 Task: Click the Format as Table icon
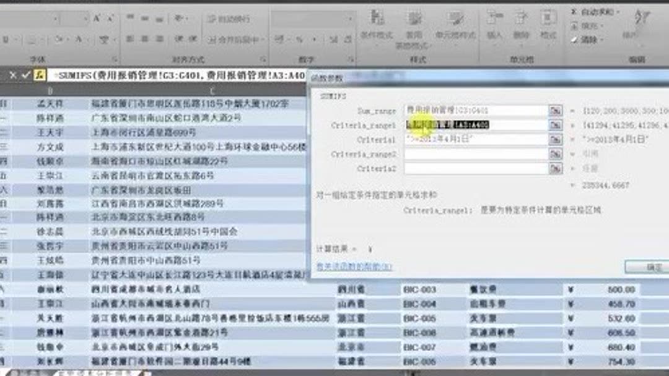coord(415,20)
